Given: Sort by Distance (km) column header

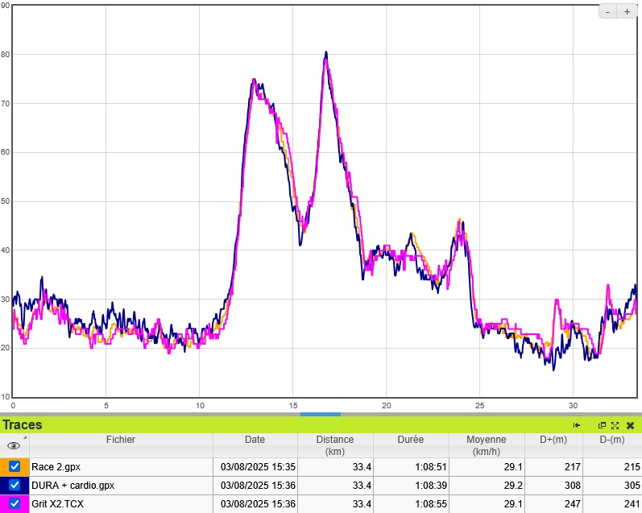Looking at the screenshot, I should (335, 445).
